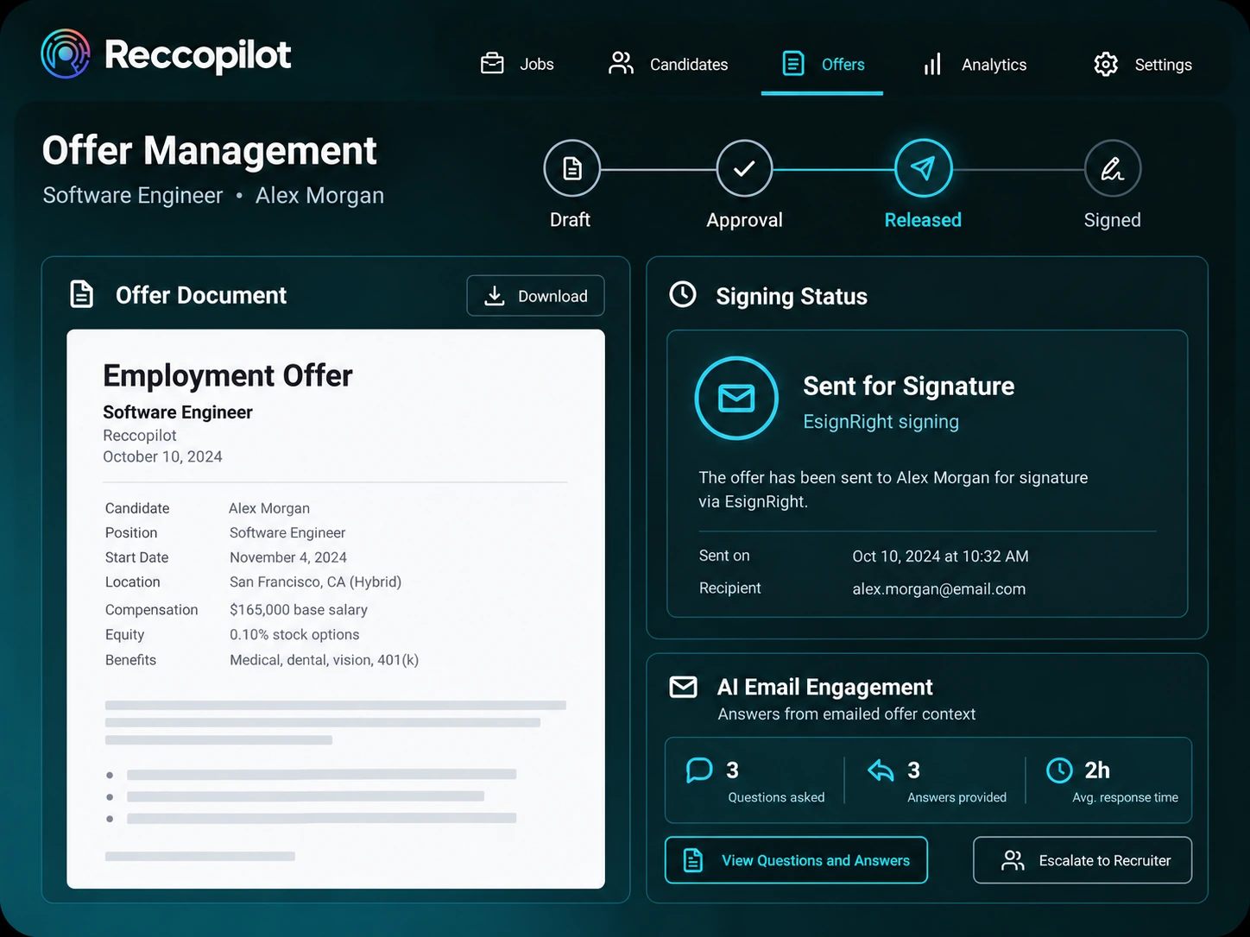Download the offer document

[535, 296]
